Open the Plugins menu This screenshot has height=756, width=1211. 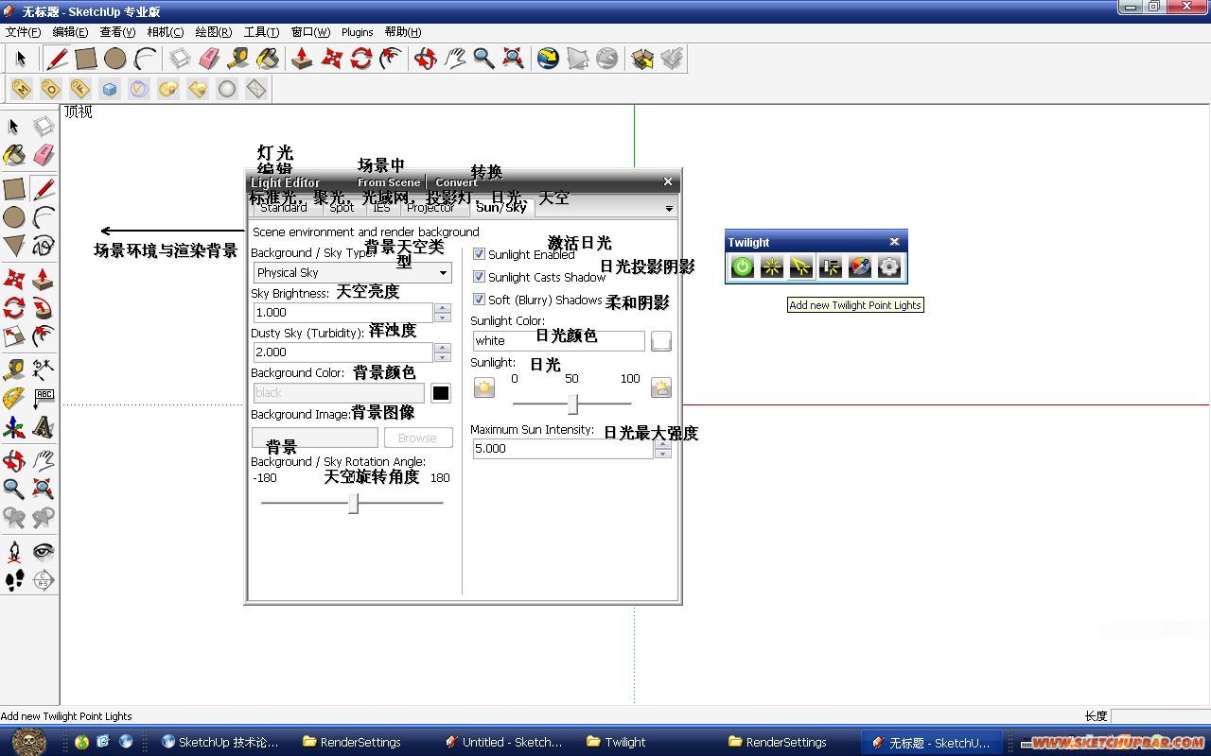357,32
